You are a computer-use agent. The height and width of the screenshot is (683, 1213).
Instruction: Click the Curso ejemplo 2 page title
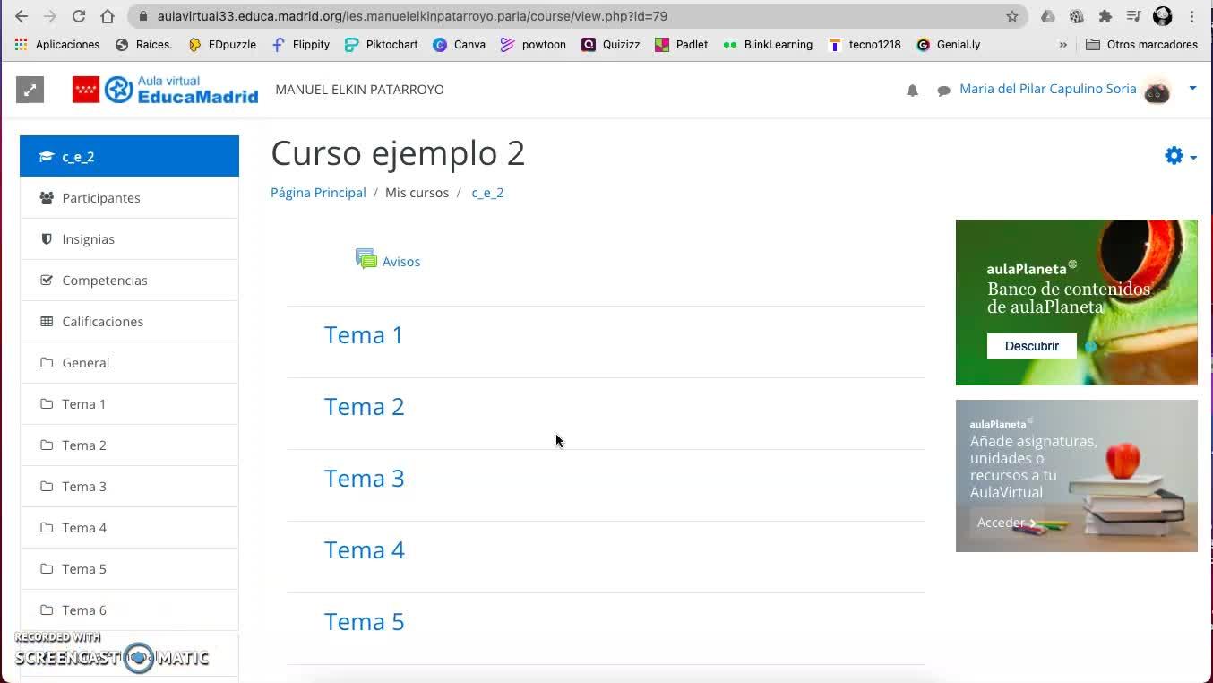pos(398,153)
